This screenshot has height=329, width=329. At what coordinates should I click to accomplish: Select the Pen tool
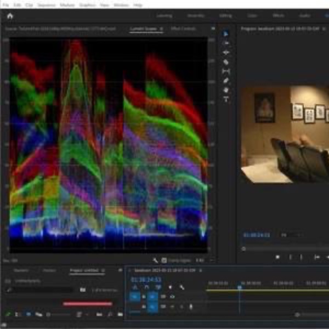coord(226,81)
